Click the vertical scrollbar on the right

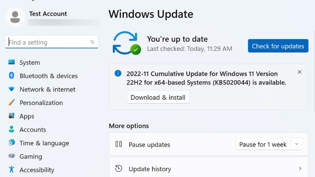[x=314, y=70]
